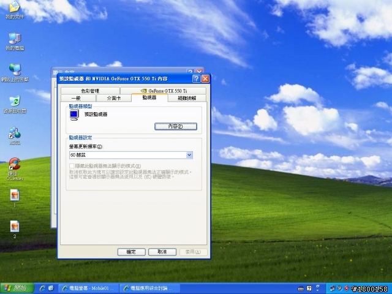Switch to 電腦應用綜合討論 taskbar window
The width and height of the screenshot is (392, 294).
tap(149, 288)
